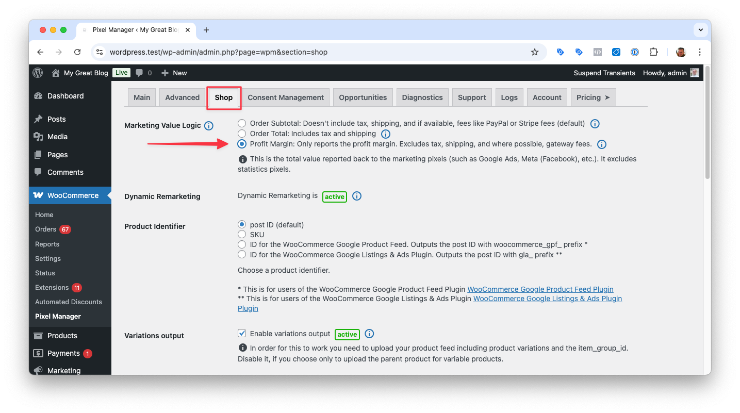Viewport: 740px width, 413px height.
Task: Click info icon after Profit Margin option
Action: 602,144
